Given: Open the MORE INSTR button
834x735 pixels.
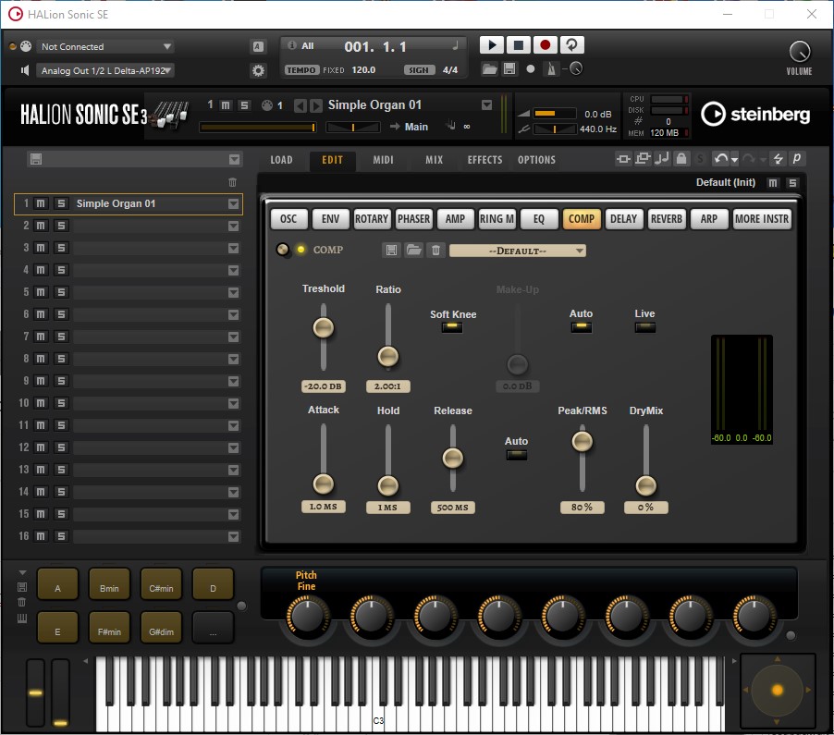Looking at the screenshot, I should (762, 219).
